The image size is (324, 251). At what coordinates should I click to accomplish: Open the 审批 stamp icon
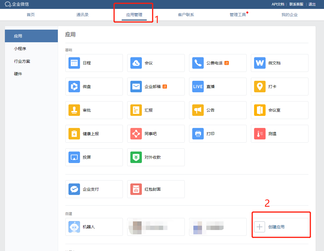tap(74, 110)
